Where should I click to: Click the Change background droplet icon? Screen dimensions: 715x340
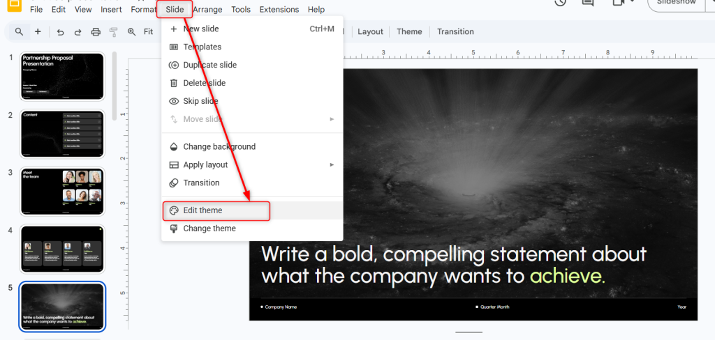174,146
